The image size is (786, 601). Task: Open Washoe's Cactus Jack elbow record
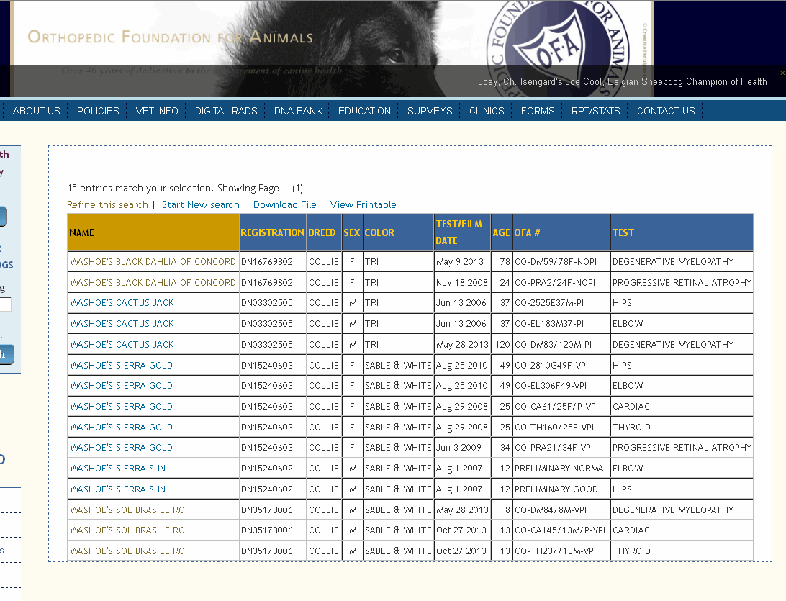pos(122,324)
